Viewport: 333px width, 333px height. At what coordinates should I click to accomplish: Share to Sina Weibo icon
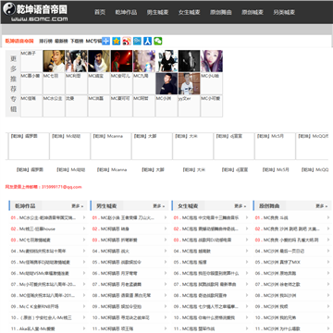pos(127,41)
